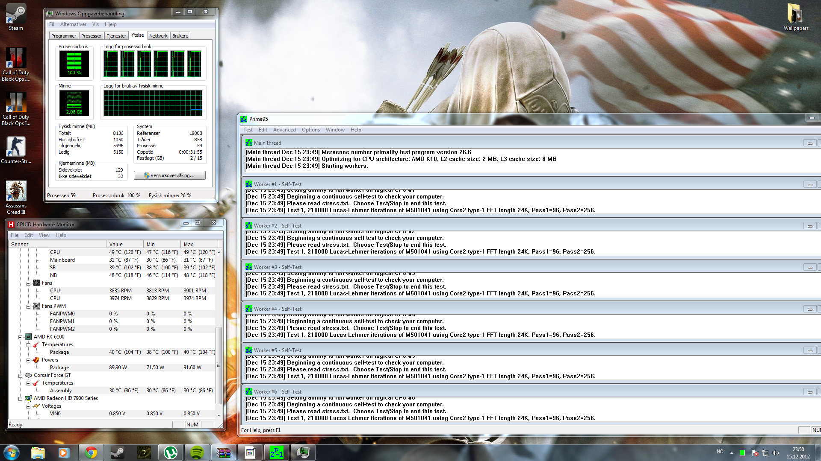Open the Wallpapers folder on the desktop
Viewport: 821px width, 461px height.
pos(796,17)
